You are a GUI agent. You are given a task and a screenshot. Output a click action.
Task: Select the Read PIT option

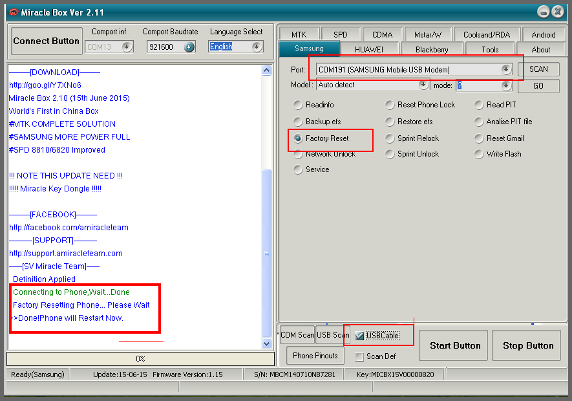coord(479,105)
